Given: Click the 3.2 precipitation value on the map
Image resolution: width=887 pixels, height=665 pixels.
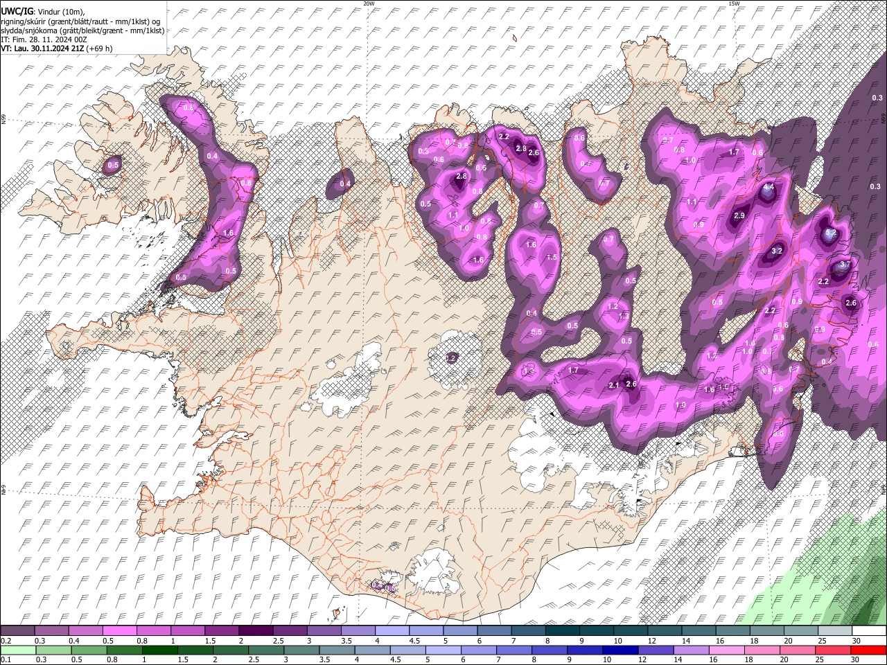Looking at the screenshot, I should click(x=776, y=251).
